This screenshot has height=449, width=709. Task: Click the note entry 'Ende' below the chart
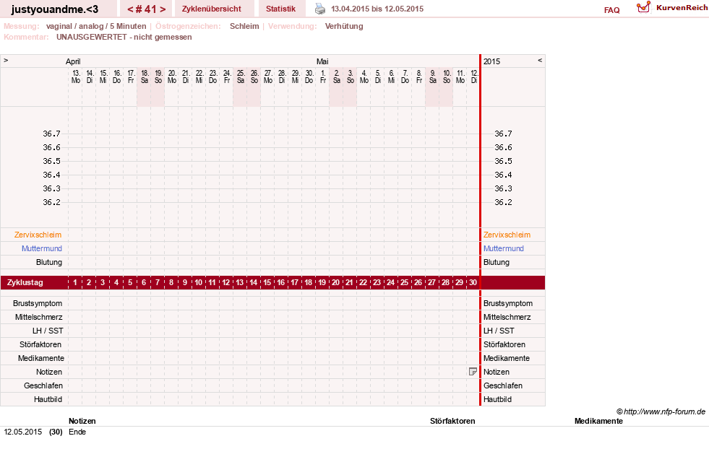click(77, 432)
